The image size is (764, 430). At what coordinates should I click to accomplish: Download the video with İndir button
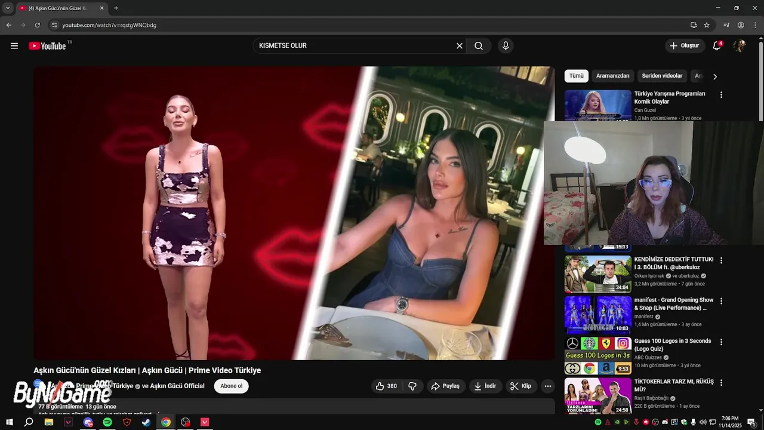(485, 386)
